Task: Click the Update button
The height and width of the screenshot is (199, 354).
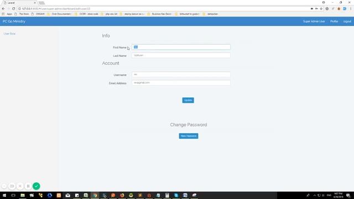Action: click(x=188, y=100)
